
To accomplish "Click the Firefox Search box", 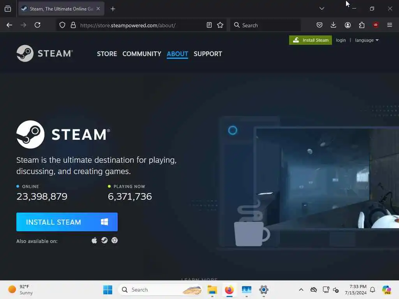I will coord(265,25).
